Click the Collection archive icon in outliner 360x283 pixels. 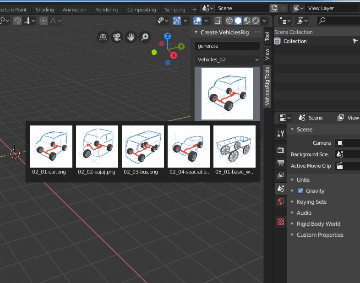click(x=278, y=41)
